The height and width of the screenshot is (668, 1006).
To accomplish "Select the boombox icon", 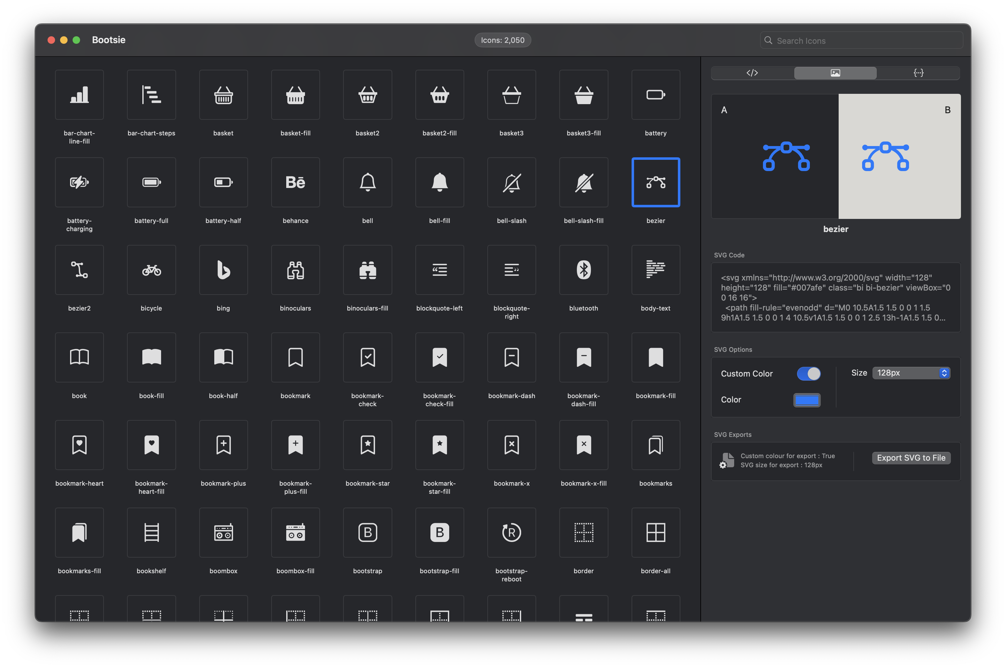I will pyautogui.click(x=223, y=533).
